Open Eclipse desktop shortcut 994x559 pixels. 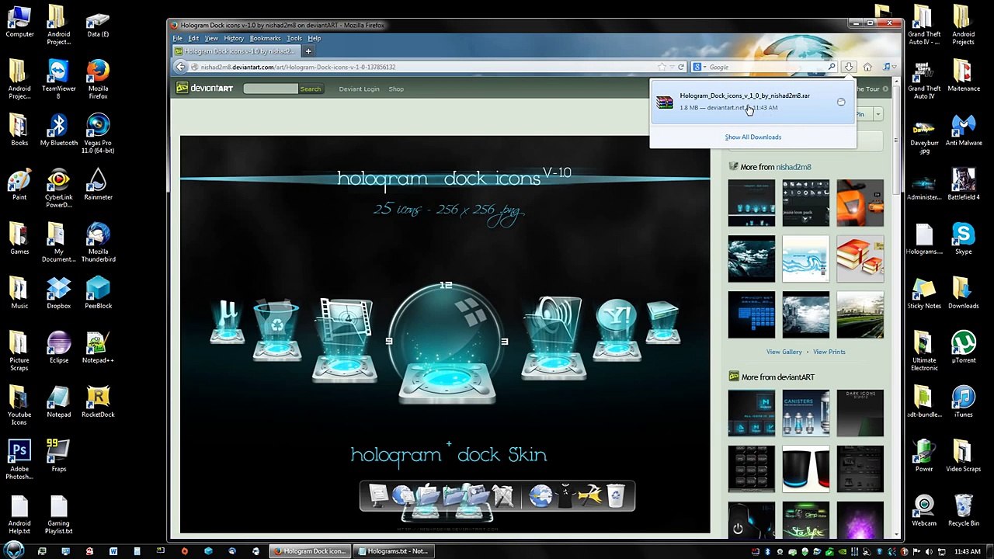coord(58,348)
